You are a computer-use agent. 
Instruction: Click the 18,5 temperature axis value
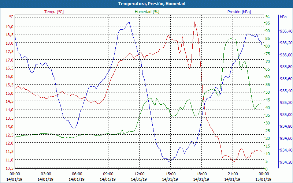10,35
